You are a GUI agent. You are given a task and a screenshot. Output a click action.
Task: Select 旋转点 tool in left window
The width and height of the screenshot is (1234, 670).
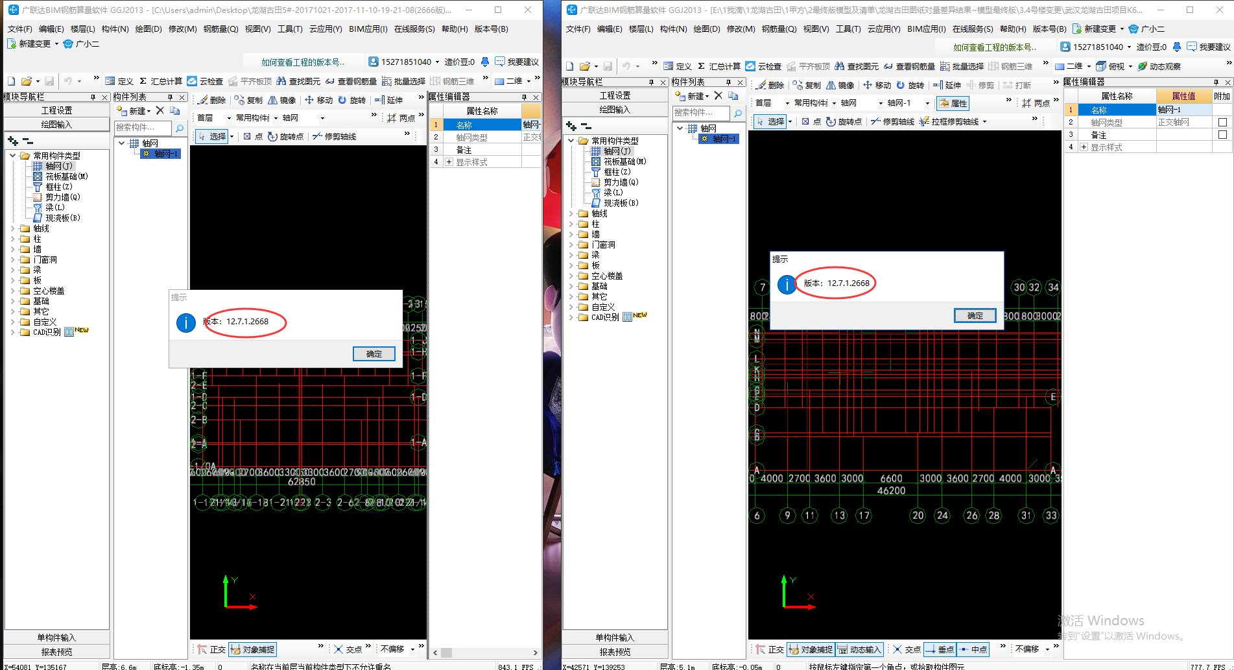(285, 136)
